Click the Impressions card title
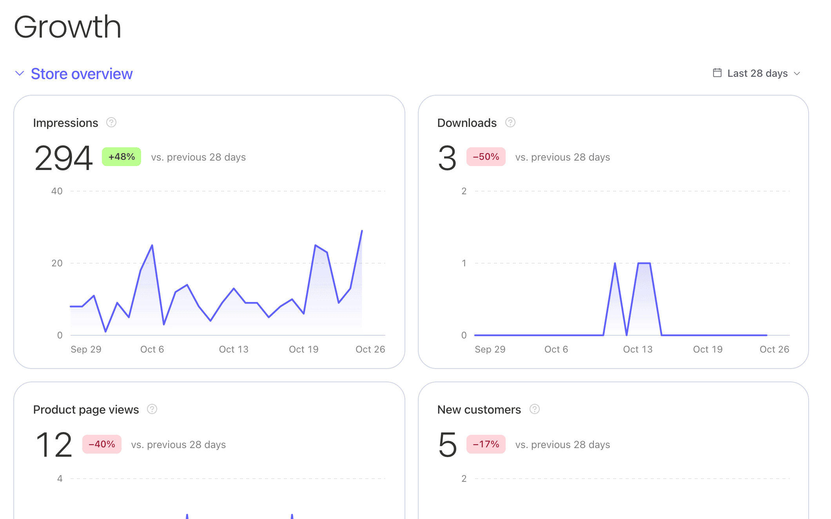This screenshot has width=831, height=519. click(65, 123)
